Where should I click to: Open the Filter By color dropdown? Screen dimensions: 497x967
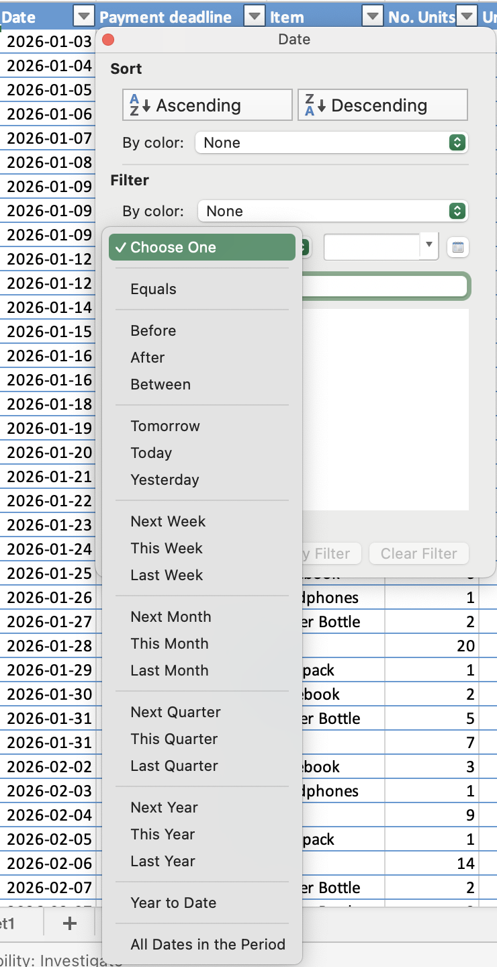click(333, 211)
